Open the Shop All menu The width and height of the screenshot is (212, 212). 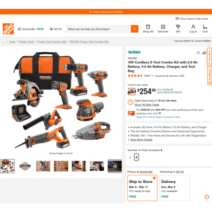click(x=148, y=29)
